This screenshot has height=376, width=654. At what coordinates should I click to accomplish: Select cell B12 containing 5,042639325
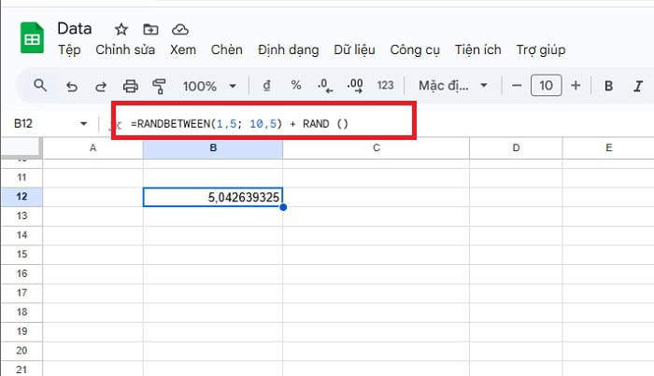click(x=213, y=198)
